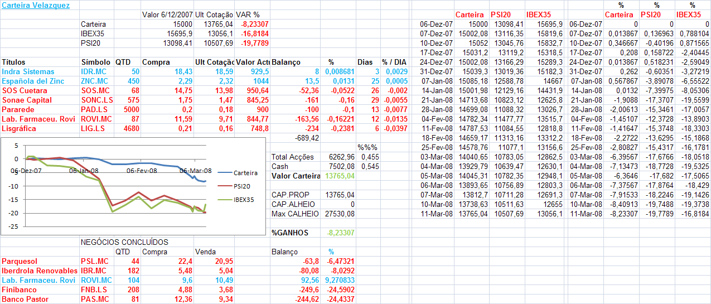Click the PSL.MC symbol cell

coord(94,261)
